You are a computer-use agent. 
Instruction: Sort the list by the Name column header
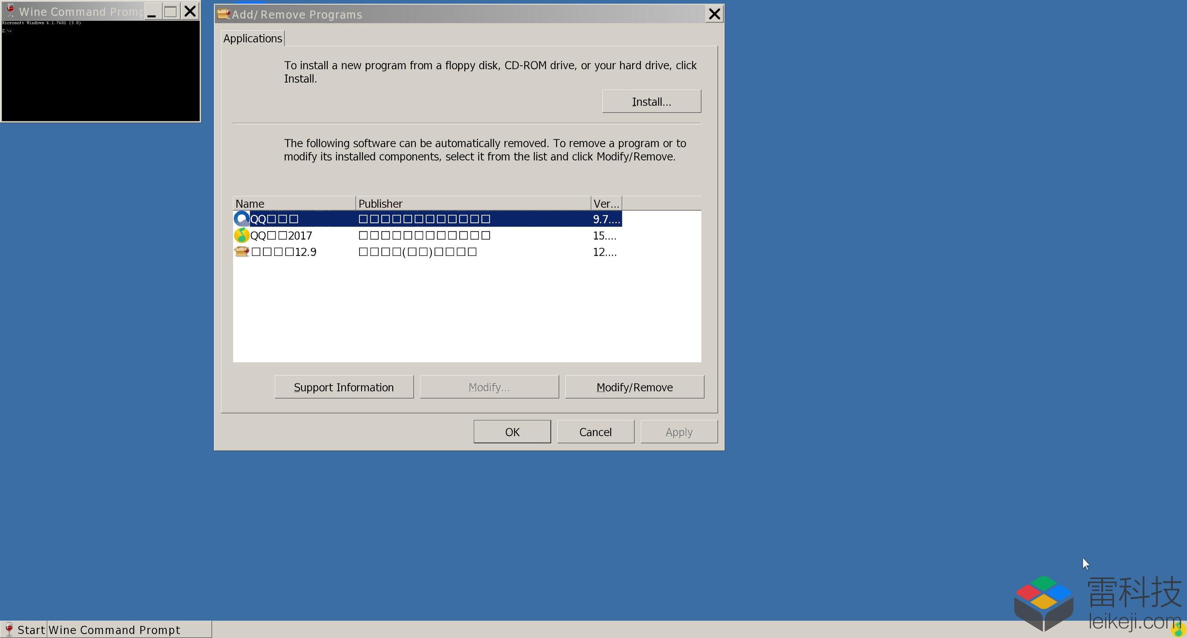coord(294,203)
